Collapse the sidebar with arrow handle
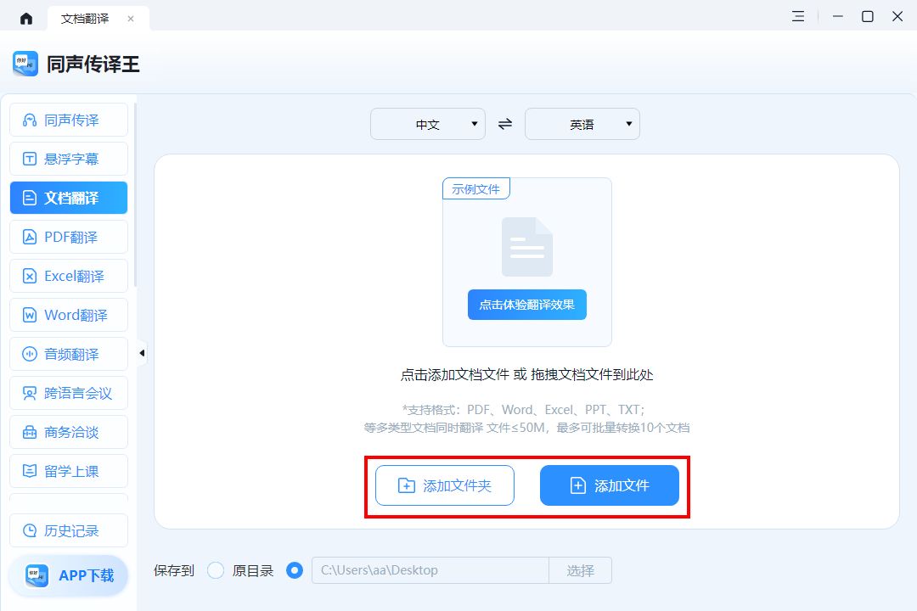Image resolution: width=917 pixels, height=611 pixels. [x=142, y=353]
